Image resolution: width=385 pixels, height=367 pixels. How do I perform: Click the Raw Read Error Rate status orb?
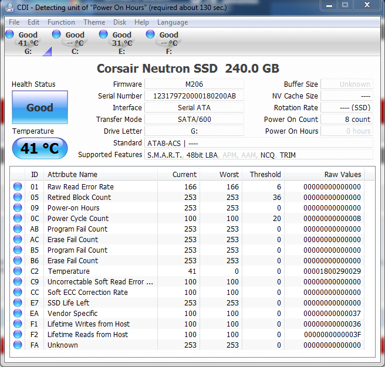18,187
